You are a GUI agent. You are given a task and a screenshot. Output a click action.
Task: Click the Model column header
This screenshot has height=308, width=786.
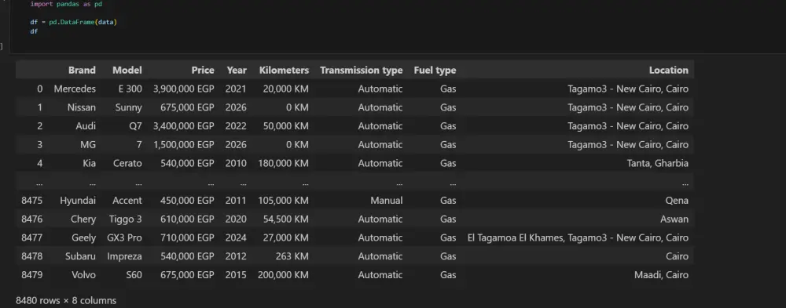coord(127,71)
